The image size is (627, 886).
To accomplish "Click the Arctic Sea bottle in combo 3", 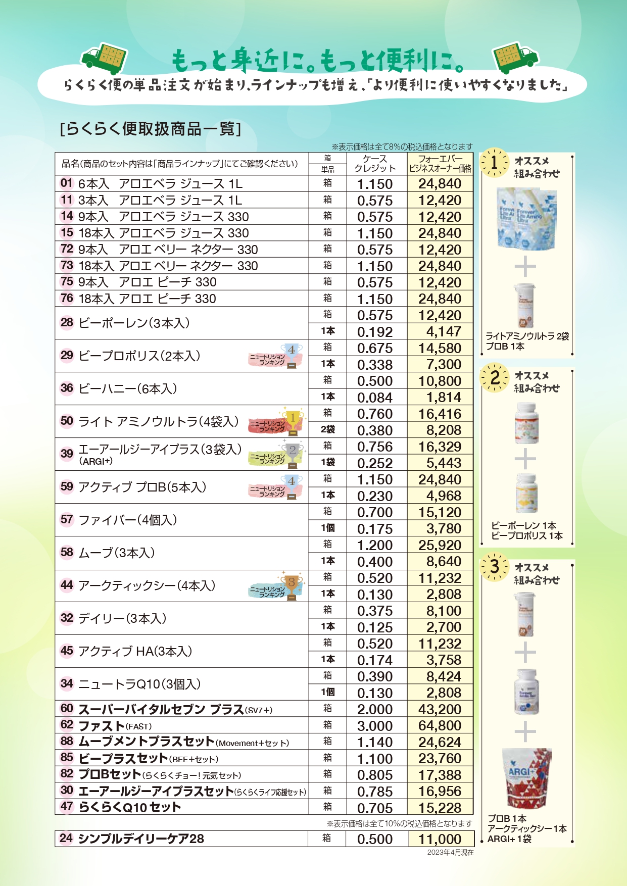I will click(526, 691).
